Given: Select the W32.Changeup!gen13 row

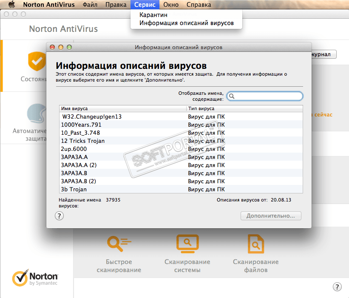Looking at the screenshot, I should tap(181, 116).
